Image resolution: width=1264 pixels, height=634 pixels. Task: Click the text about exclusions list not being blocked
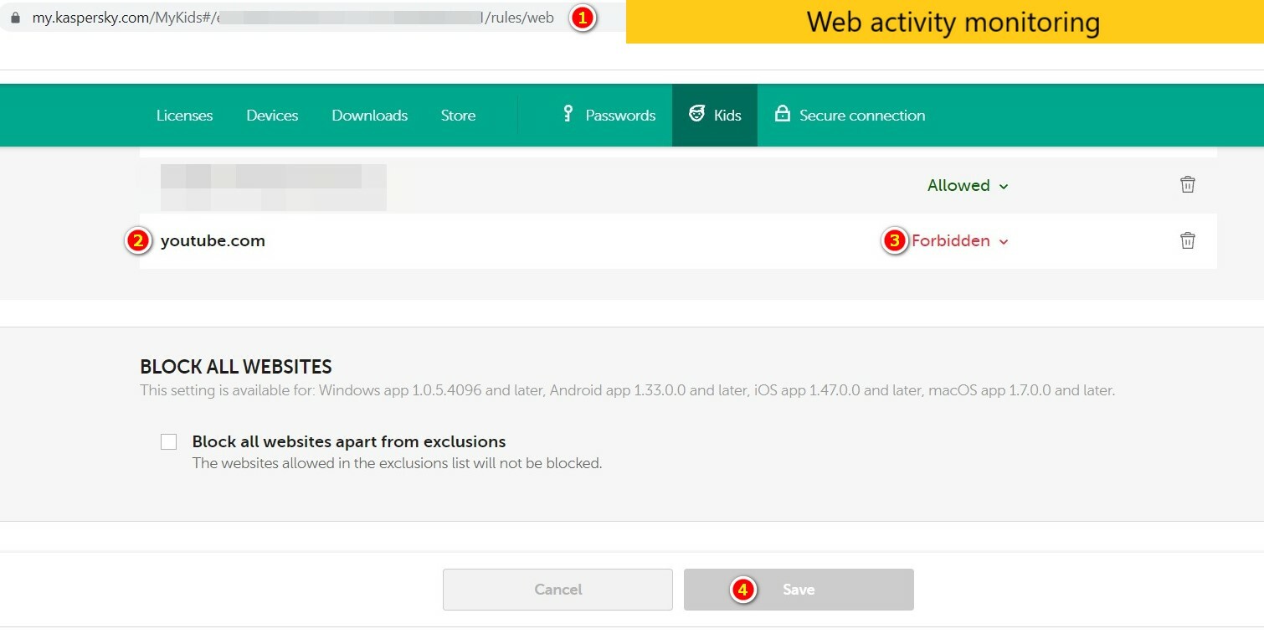click(x=397, y=463)
